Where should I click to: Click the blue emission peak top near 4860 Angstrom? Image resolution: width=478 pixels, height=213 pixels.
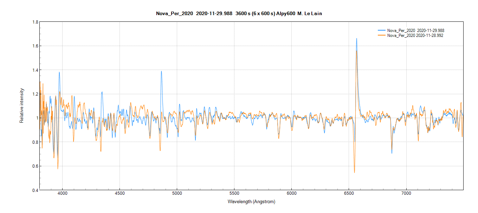point(161,71)
